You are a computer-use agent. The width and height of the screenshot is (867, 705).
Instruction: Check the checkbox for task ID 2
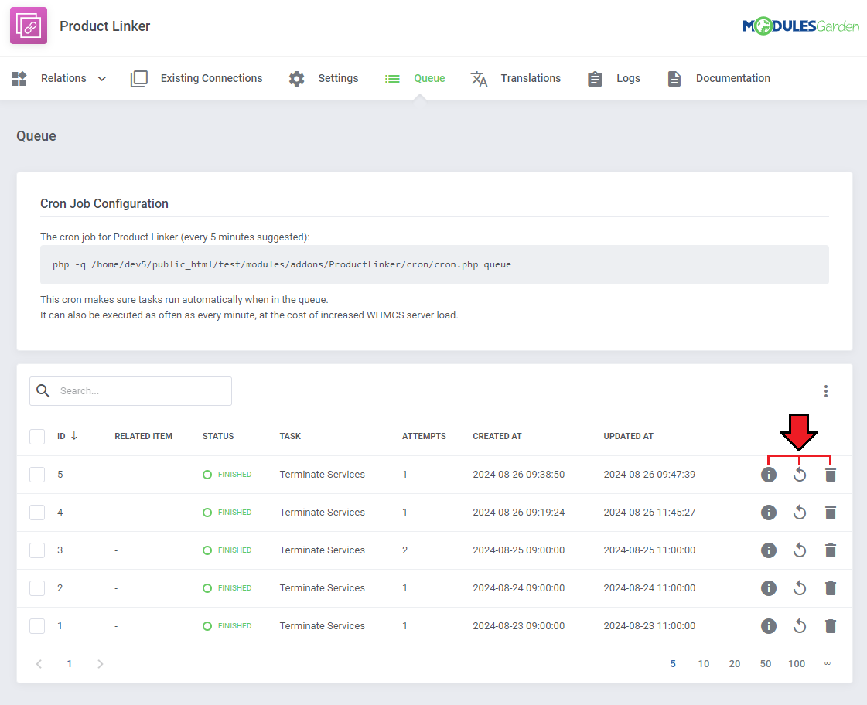point(37,587)
